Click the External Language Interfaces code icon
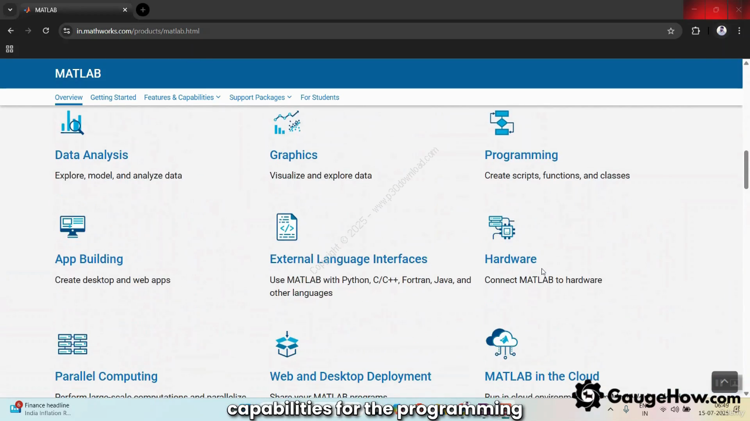750x421 pixels. click(287, 227)
